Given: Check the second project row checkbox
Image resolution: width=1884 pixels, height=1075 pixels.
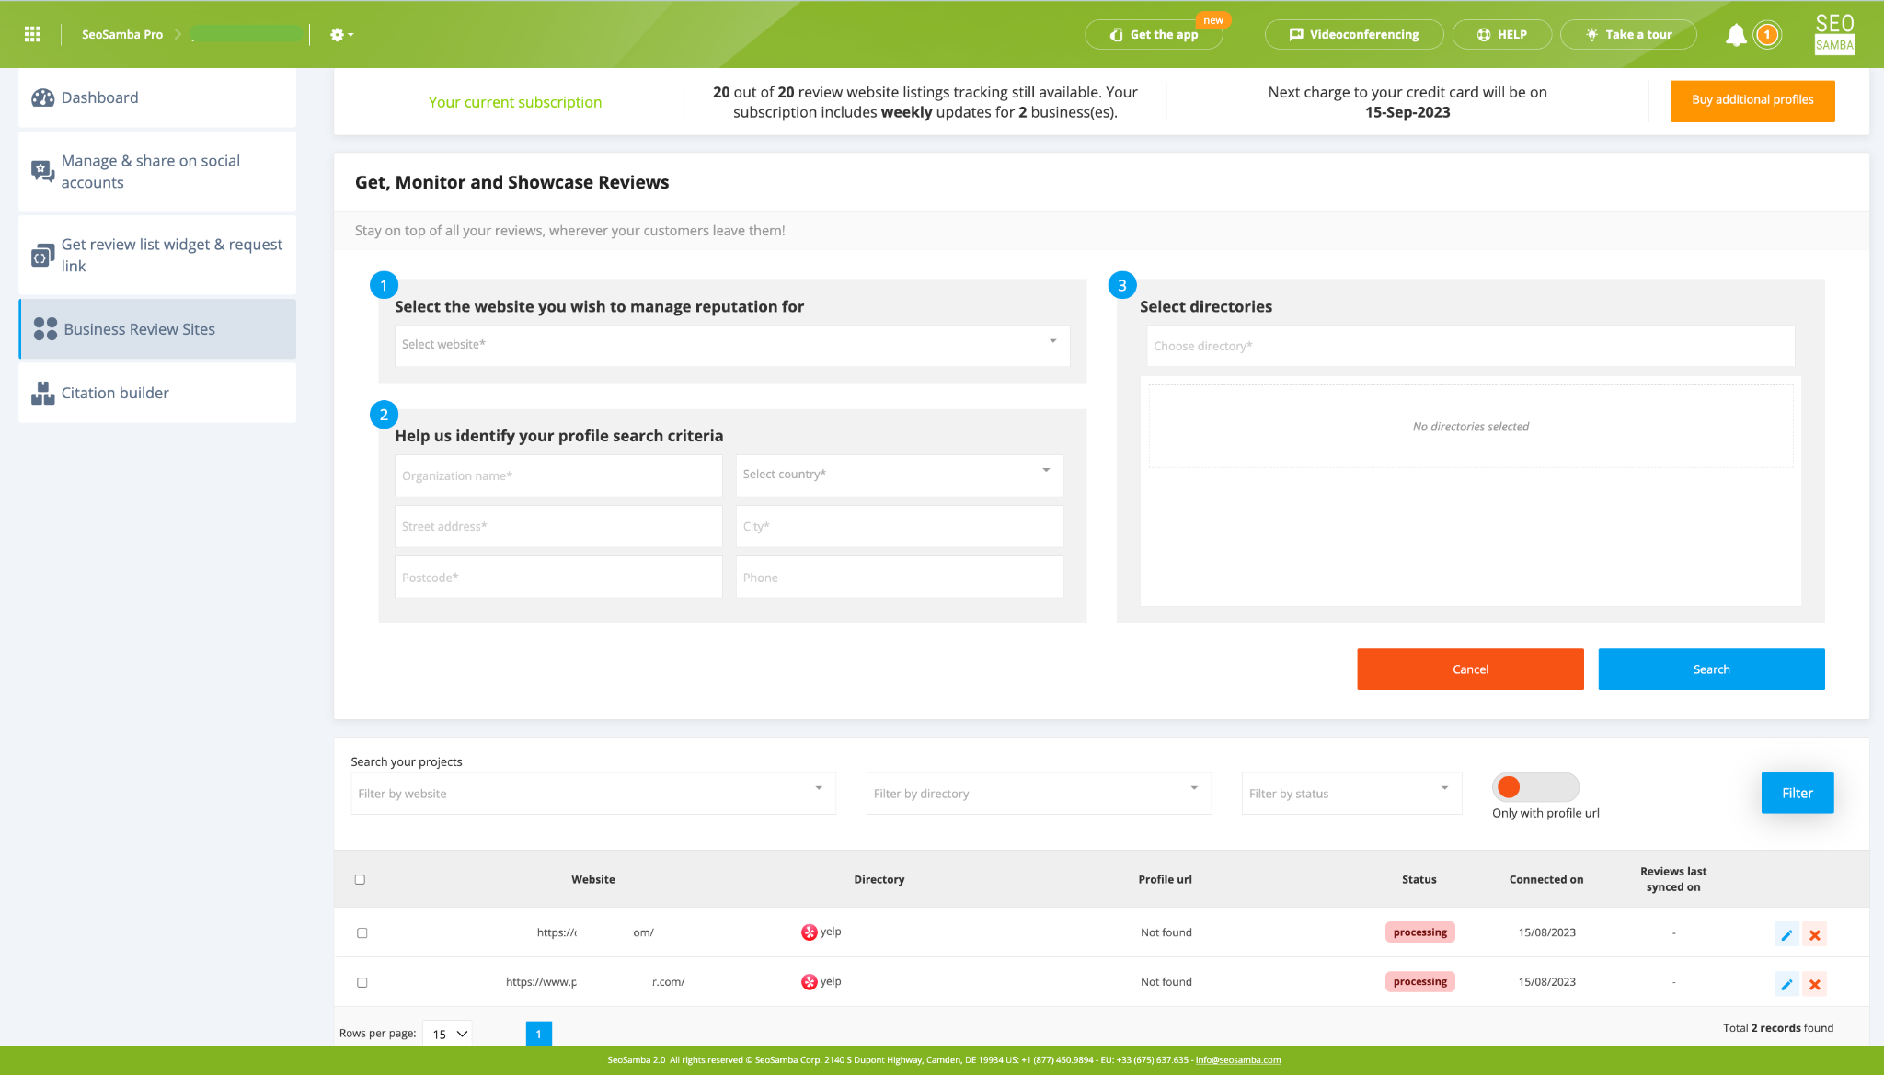Looking at the screenshot, I should pyautogui.click(x=362, y=982).
